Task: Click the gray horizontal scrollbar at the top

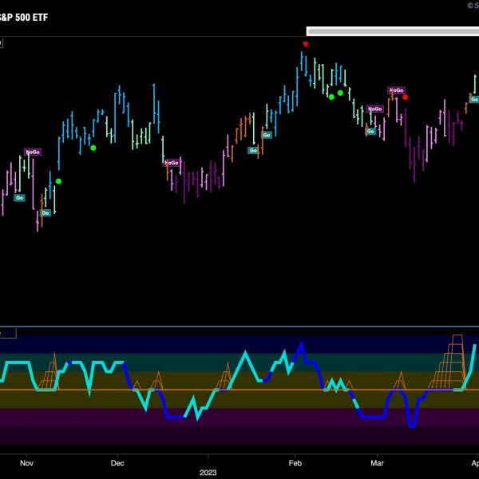Action: [x=393, y=31]
